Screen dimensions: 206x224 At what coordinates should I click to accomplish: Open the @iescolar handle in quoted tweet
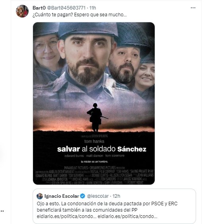click(98, 196)
